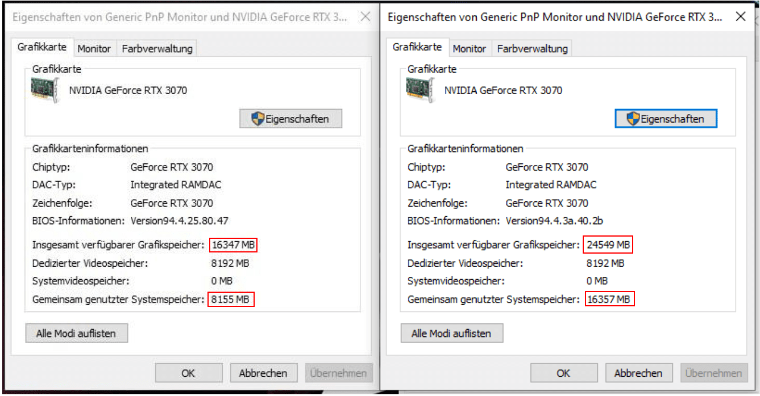The width and height of the screenshot is (760, 396).
Task: Open Farbverwaltung tab in left dialog
Action: 157,49
